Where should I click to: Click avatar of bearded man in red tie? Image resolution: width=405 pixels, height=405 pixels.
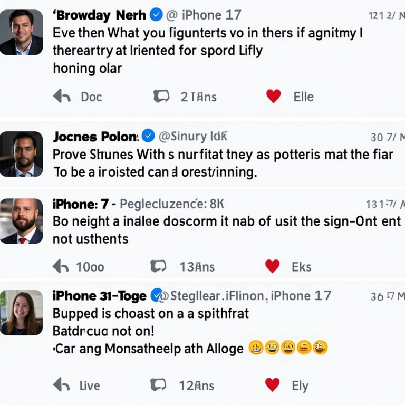pyautogui.click(x=21, y=220)
